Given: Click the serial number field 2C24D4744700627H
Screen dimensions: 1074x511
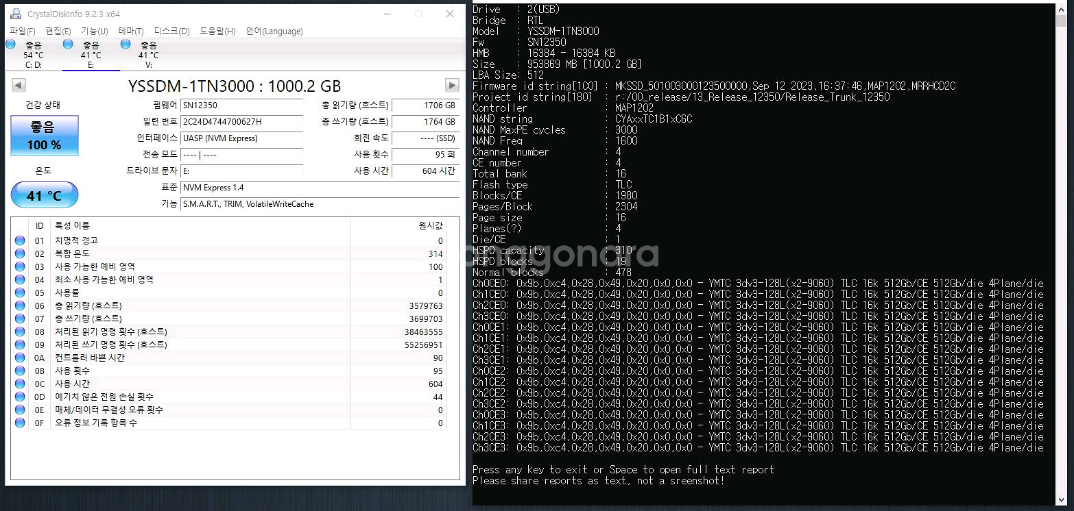Looking at the screenshot, I should [241, 122].
